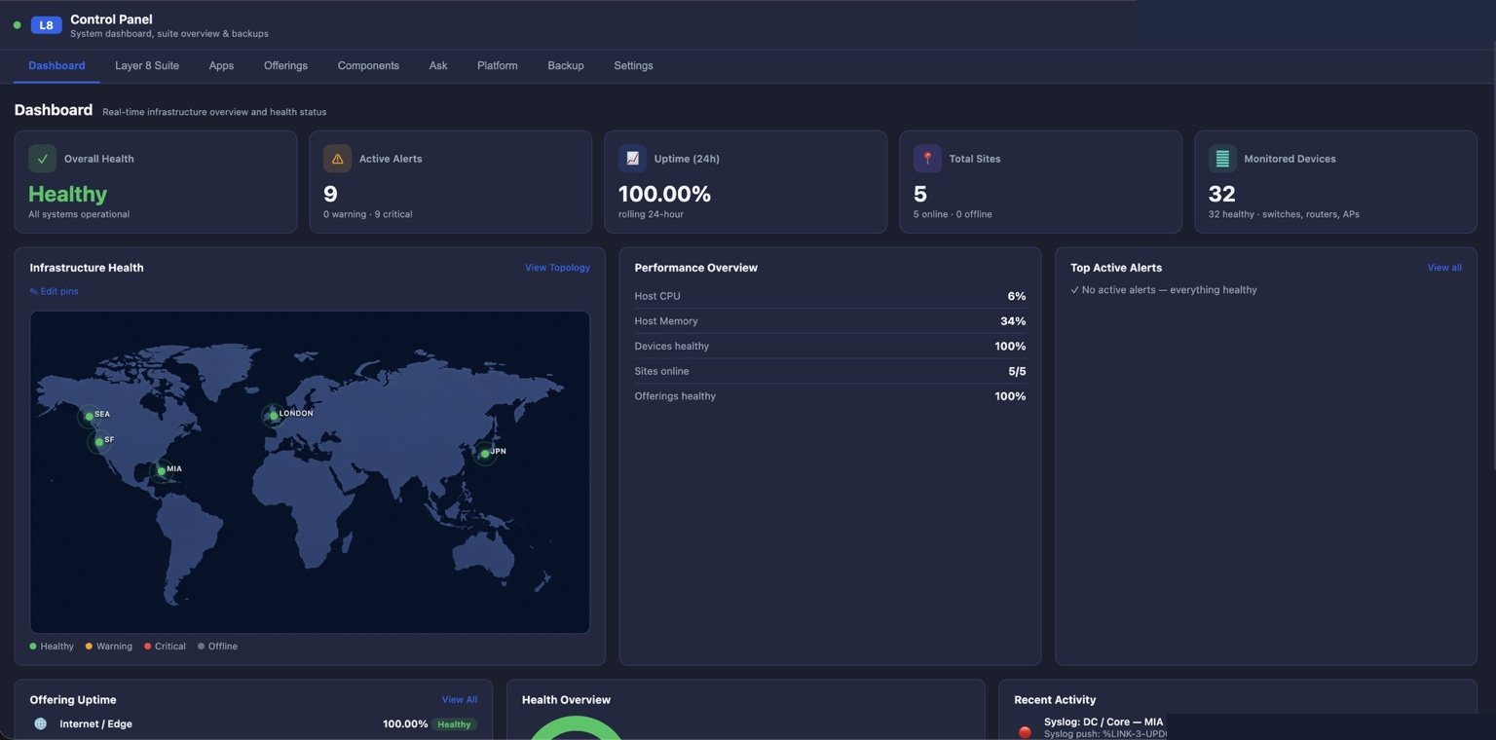
Task: Click the Monitored Devices server icon
Action: coord(1222,159)
